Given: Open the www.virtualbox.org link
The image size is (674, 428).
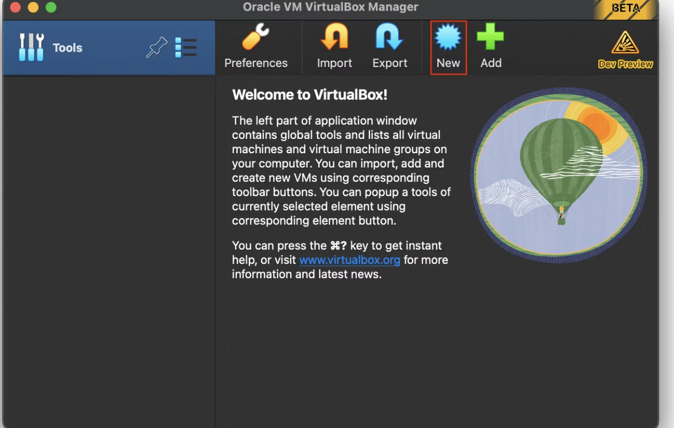Looking at the screenshot, I should coord(350,260).
